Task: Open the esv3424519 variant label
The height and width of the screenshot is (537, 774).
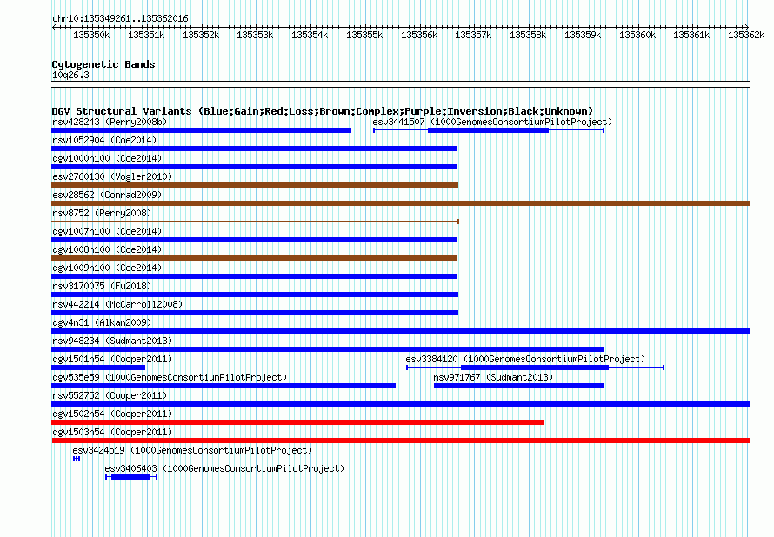Action: pos(192,450)
